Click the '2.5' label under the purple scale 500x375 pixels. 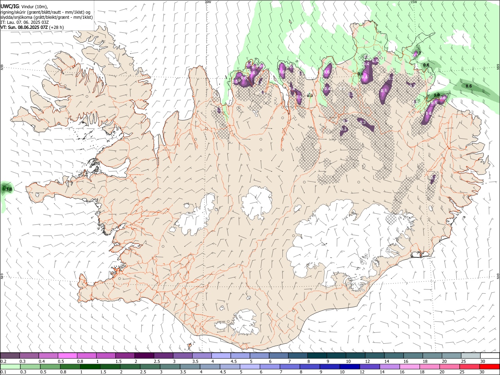[157, 361]
